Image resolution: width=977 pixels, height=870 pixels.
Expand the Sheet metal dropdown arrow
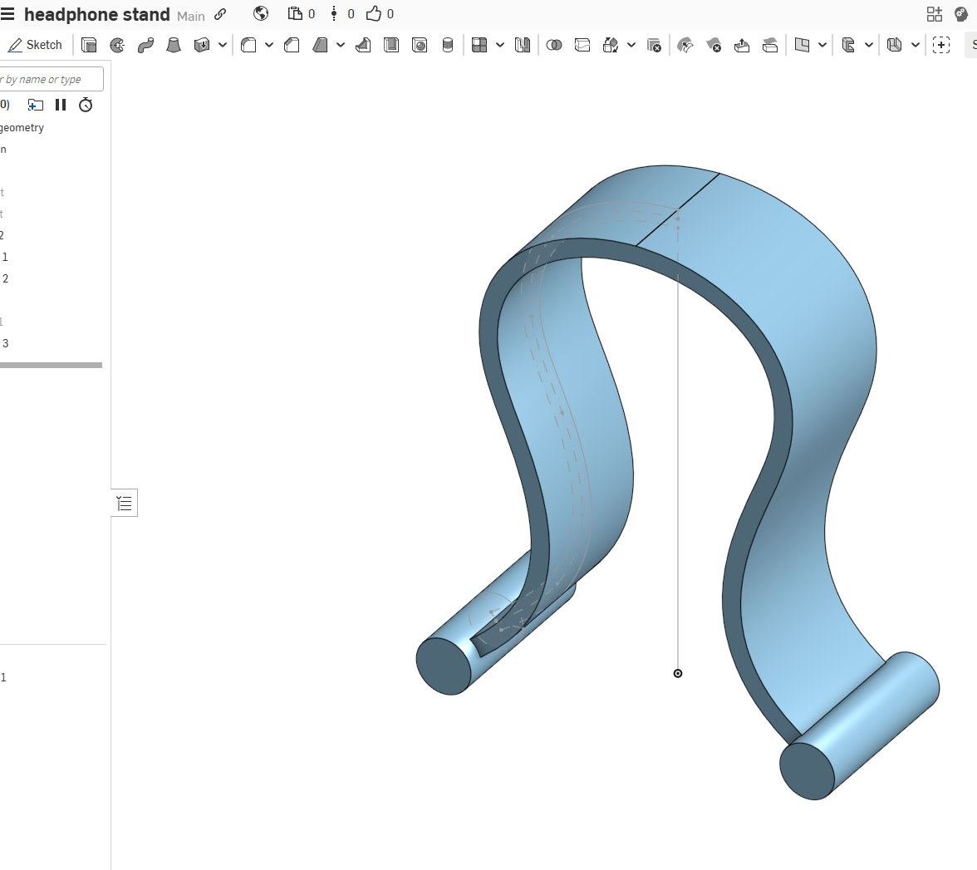click(x=916, y=45)
